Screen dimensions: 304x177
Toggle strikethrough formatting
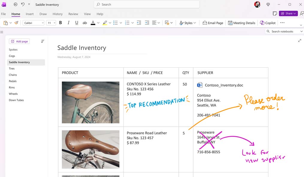[x=85, y=23]
